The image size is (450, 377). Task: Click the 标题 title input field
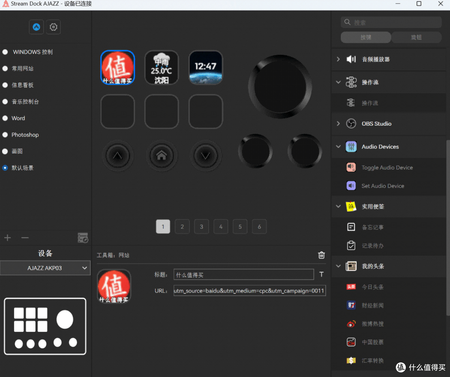(x=244, y=275)
